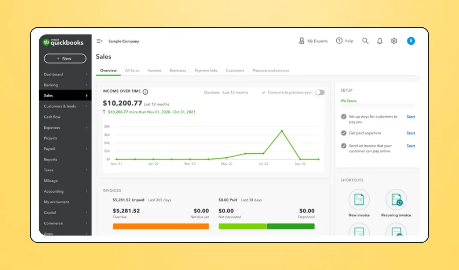The width and height of the screenshot is (459, 270).
Task: Enable Compare to previous year
Action: coord(320,91)
